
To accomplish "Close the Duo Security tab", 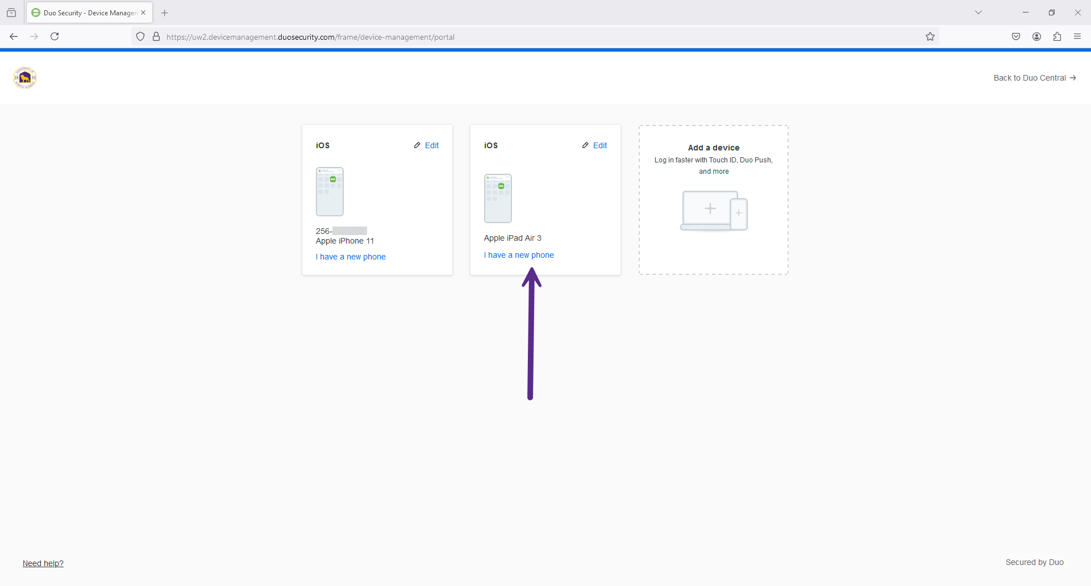I will 143,12.
